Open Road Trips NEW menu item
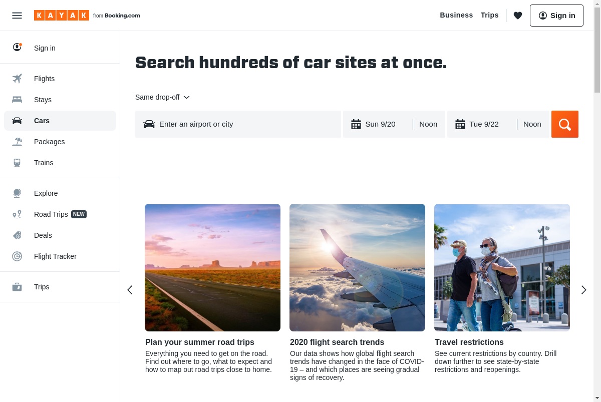The height and width of the screenshot is (402, 601). [x=60, y=214]
